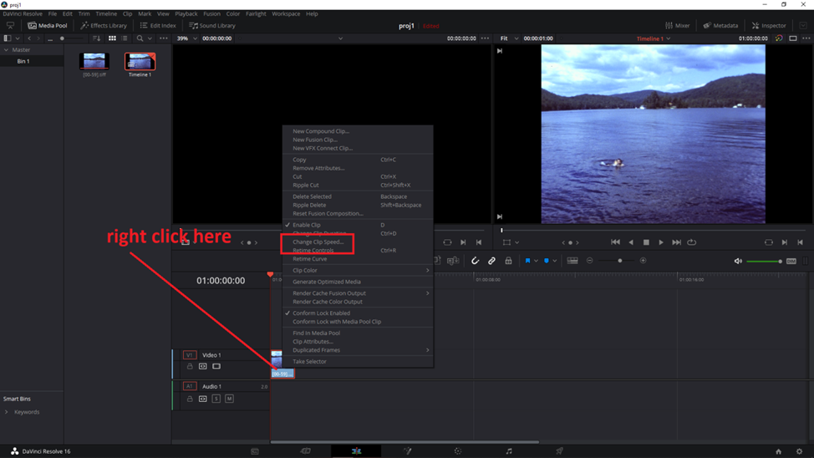Open the Playback menu
The height and width of the screenshot is (458, 814).
[186, 14]
